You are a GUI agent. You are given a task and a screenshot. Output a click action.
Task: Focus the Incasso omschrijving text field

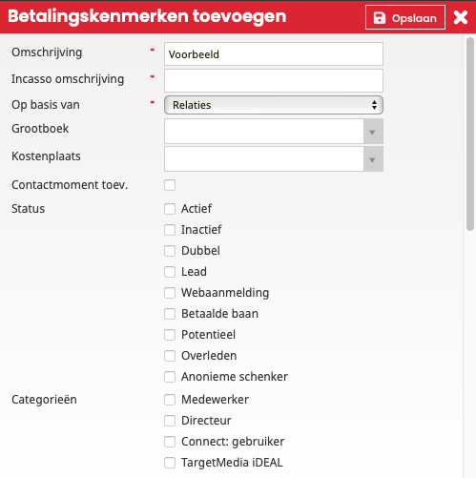274,81
